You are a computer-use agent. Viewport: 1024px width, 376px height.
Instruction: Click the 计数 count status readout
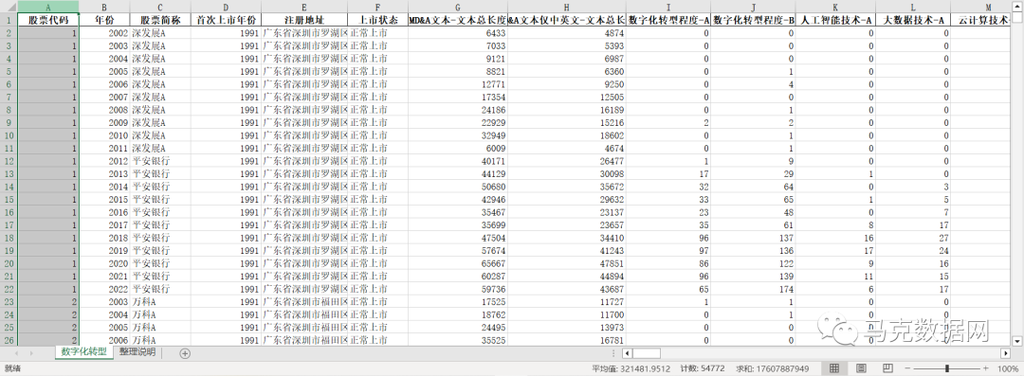pyautogui.click(x=703, y=368)
